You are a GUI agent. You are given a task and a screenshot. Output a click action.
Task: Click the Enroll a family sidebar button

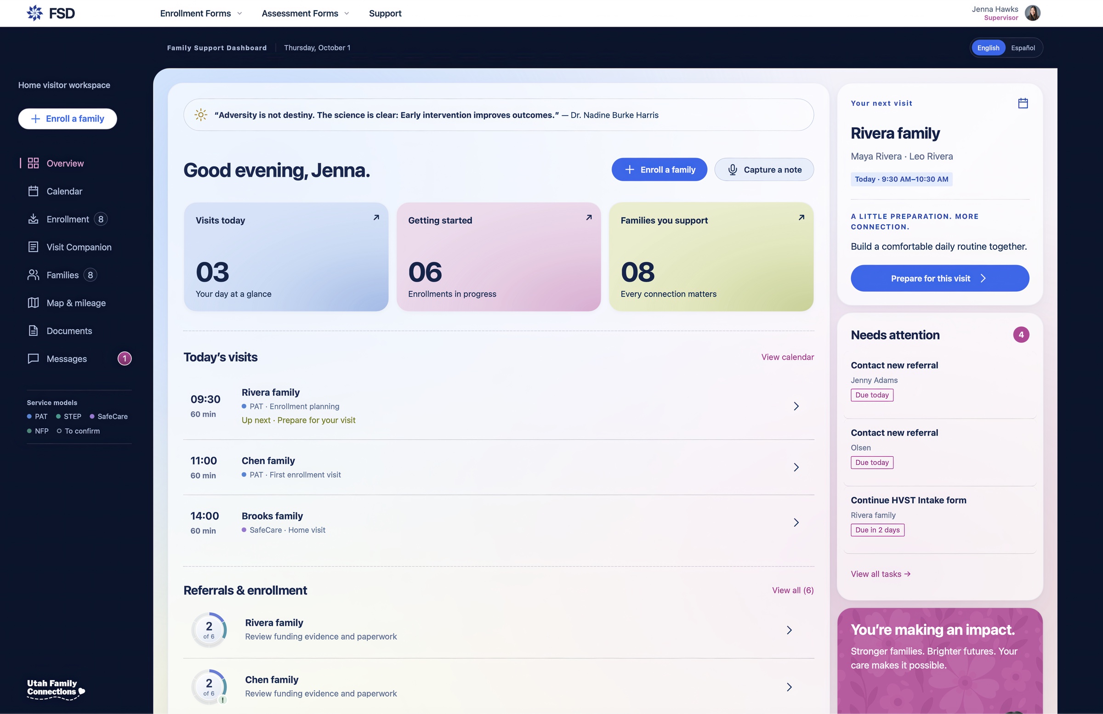tap(68, 119)
